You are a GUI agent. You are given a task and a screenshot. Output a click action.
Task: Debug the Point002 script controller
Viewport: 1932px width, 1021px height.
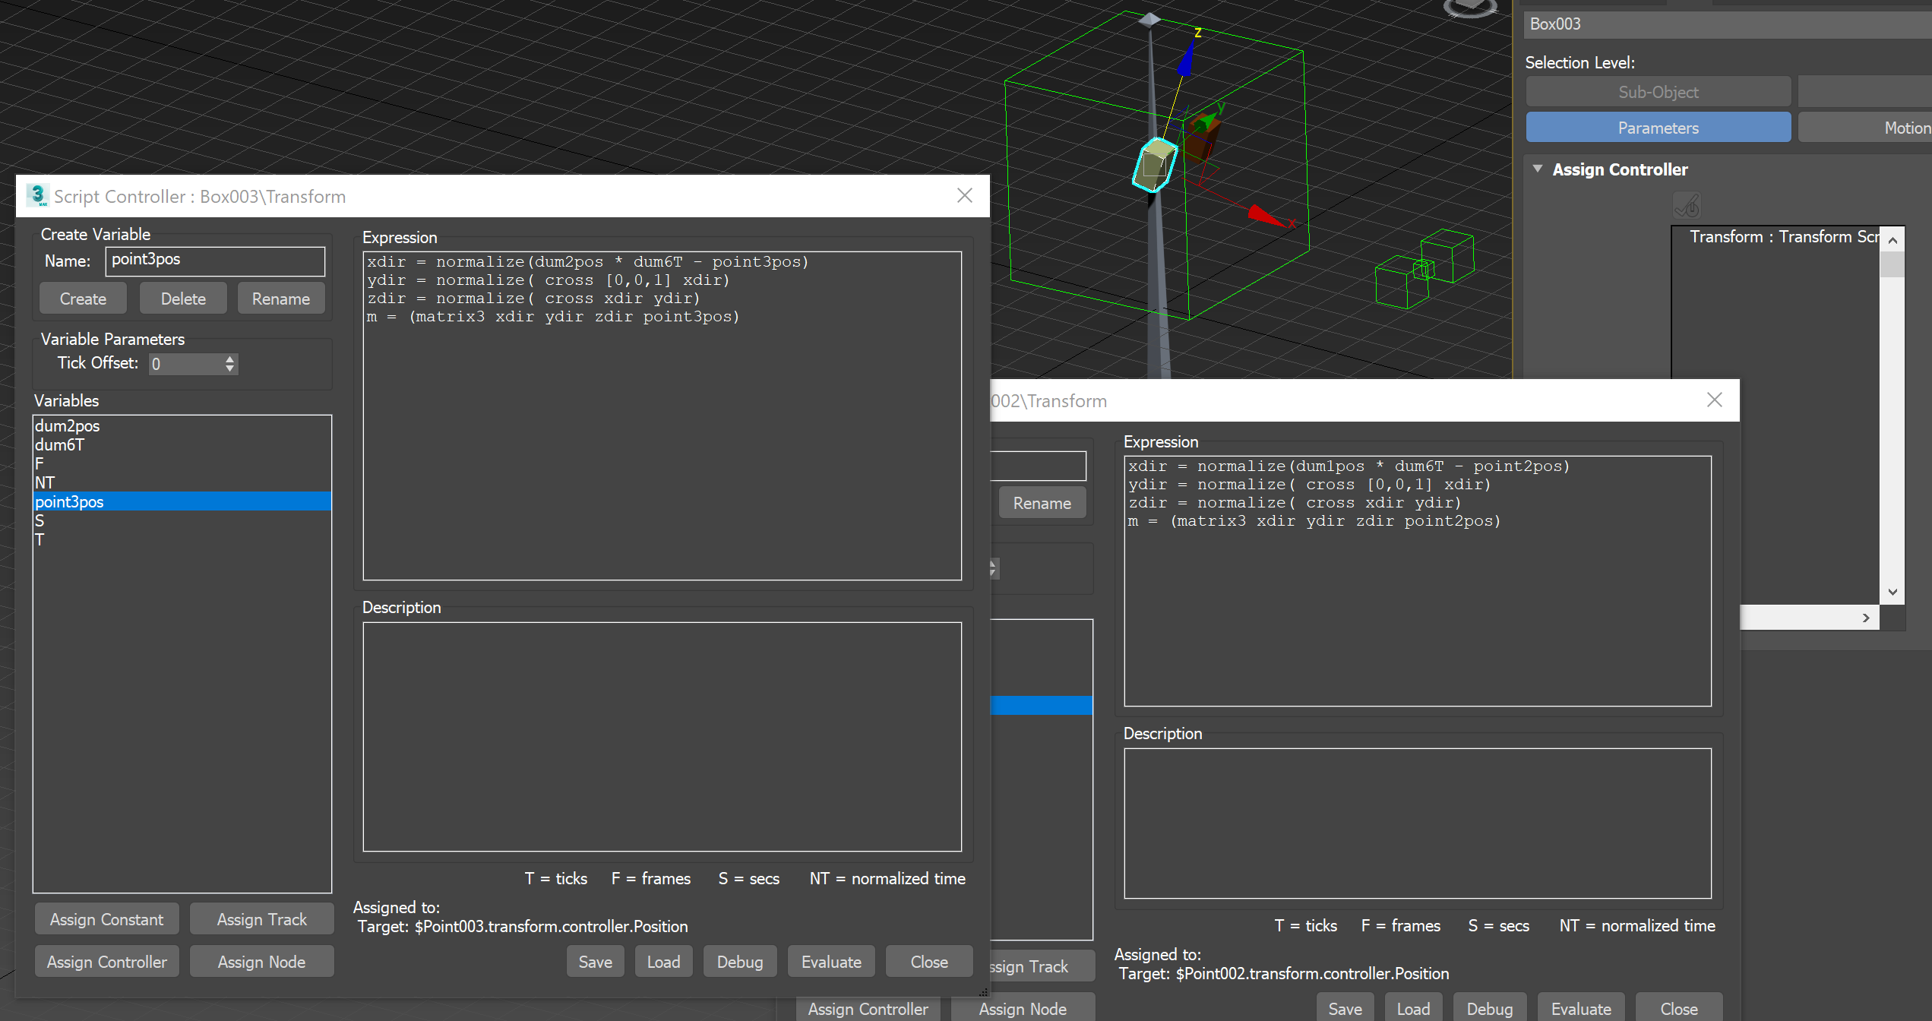click(x=1489, y=1008)
